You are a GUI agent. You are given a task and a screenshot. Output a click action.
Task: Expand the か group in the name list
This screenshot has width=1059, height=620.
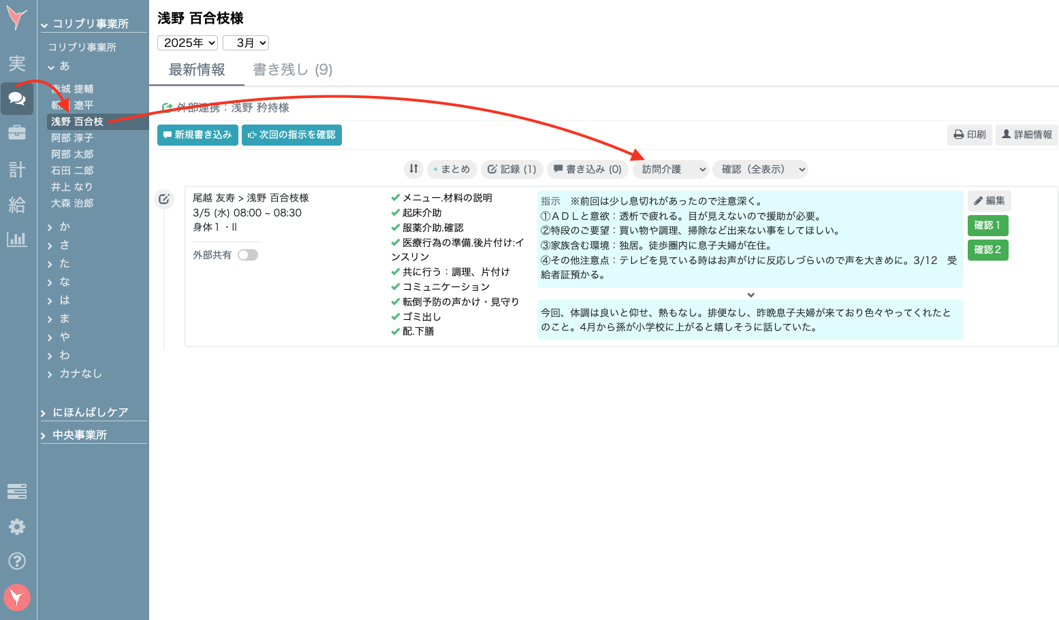point(63,226)
